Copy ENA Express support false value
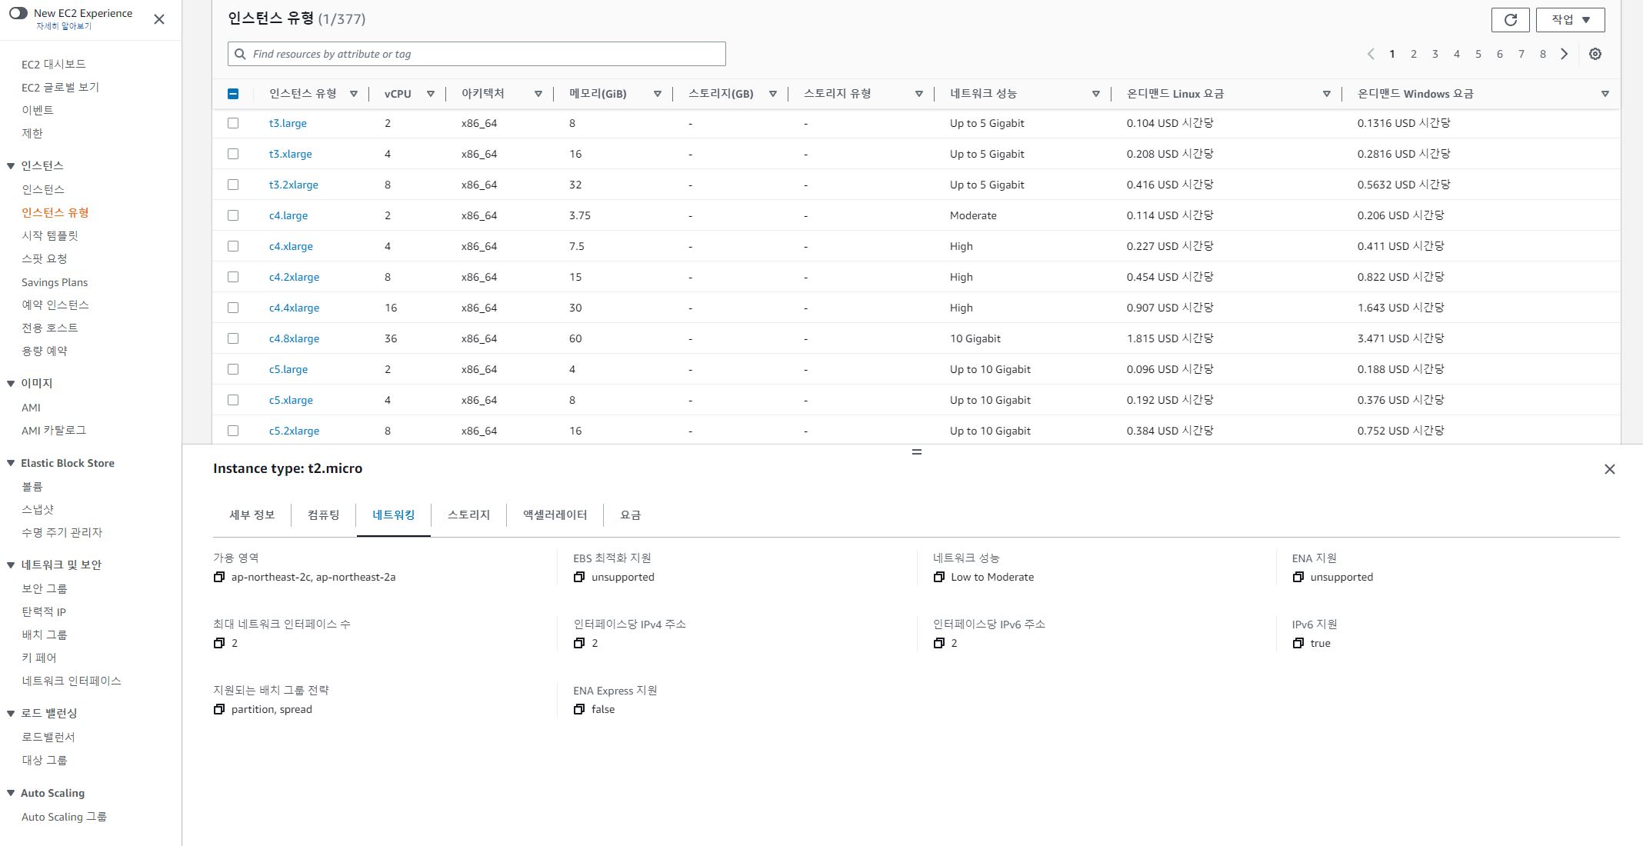Screen dimensions: 1643x846 click(579, 709)
